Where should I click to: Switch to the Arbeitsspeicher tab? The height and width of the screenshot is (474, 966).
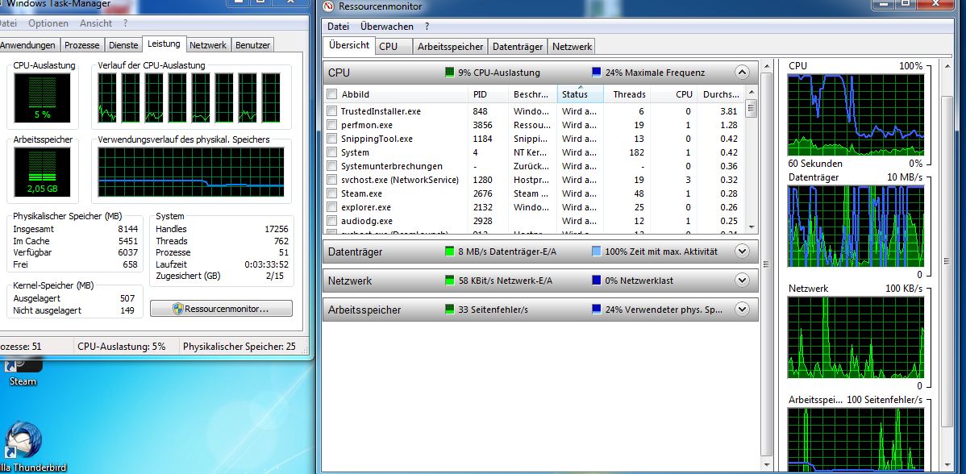pos(451,46)
